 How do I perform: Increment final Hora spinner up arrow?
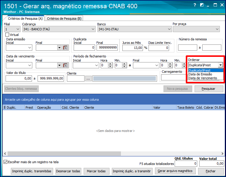coord(170,64)
